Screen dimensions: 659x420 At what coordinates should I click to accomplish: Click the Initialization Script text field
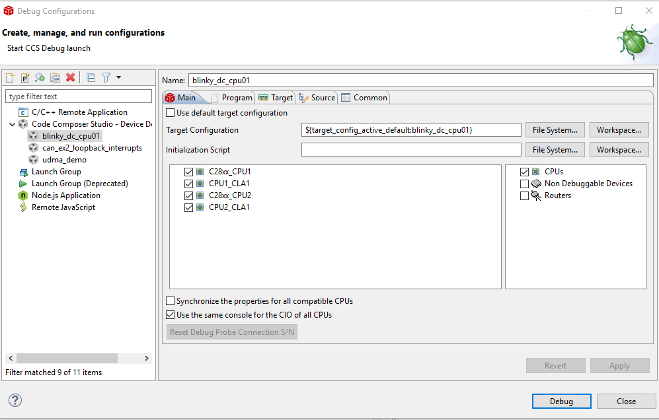411,150
